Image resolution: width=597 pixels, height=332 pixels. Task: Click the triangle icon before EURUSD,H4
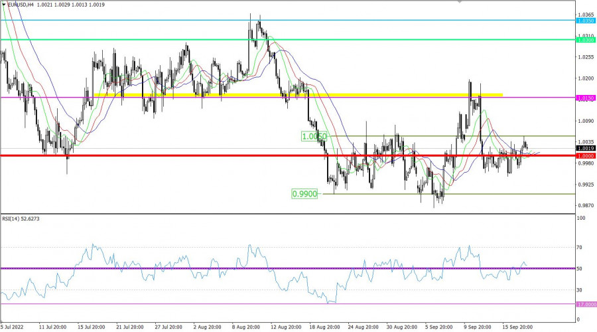(x=3, y=4)
